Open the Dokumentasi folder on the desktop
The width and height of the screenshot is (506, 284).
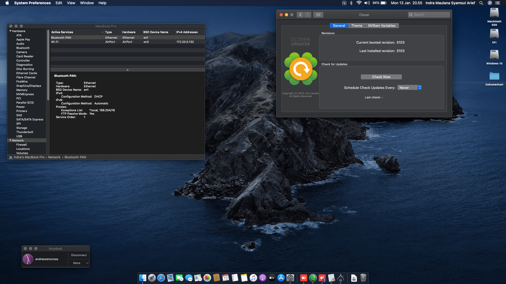pyautogui.click(x=494, y=76)
